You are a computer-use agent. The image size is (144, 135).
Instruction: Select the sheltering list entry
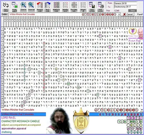pyautogui.click(x=6, y=132)
